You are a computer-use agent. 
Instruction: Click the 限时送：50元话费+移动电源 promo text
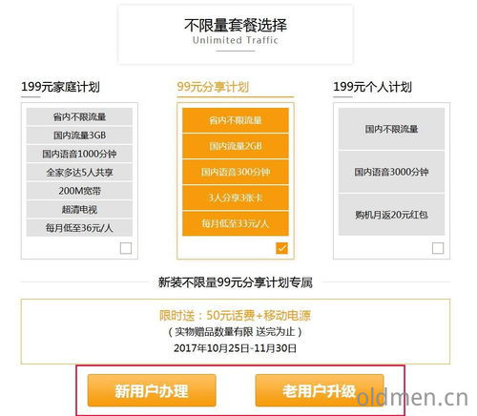pos(235,316)
